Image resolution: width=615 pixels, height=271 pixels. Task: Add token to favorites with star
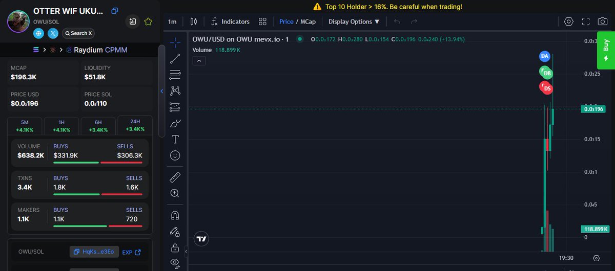click(148, 21)
